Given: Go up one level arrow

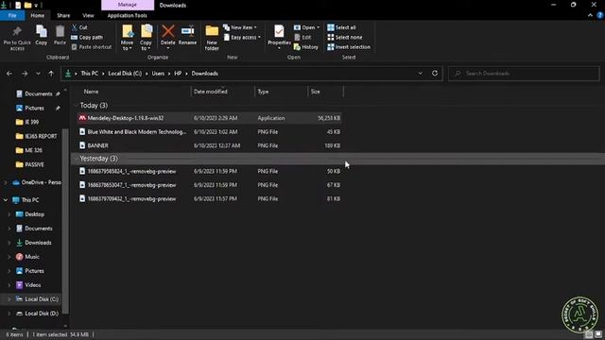Looking at the screenshot, I should tap(51, 74).
